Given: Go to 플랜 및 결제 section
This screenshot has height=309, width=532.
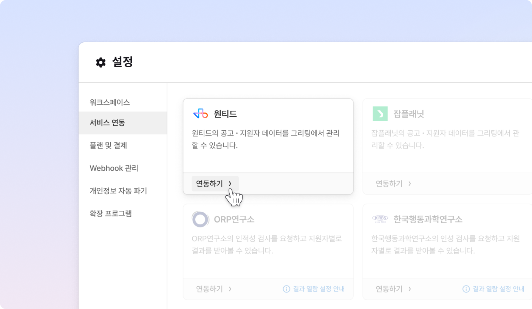Looking at the screenshot, I should [108, 145].
